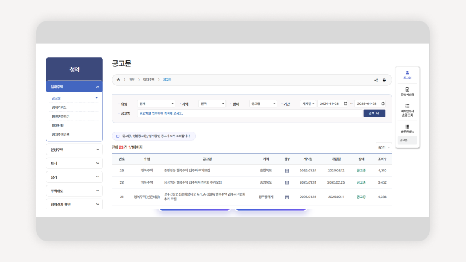Expand the 주택매도 sidebar section
This screenshot has height=262, width=466.
click(74, 191)
